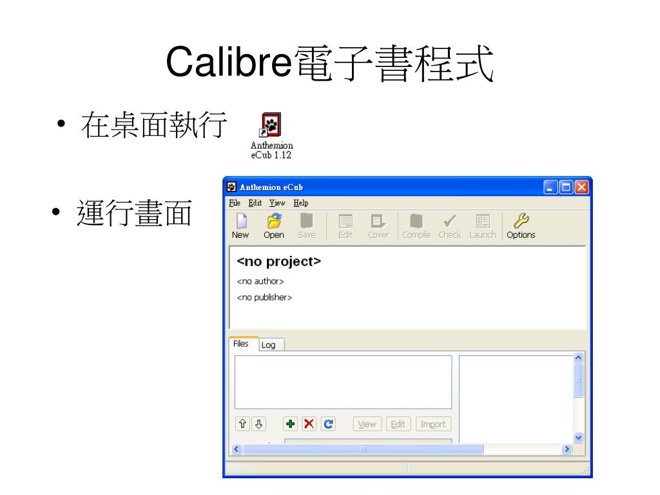The image size is (660, 495).
Task: Open the Anthemion eCub 1.12 desktop shortcut
Action: coord(271,135)
